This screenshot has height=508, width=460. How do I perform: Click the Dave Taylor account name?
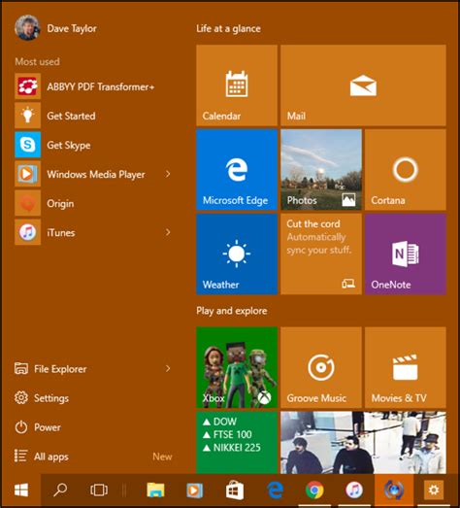[x=72, y=28]
